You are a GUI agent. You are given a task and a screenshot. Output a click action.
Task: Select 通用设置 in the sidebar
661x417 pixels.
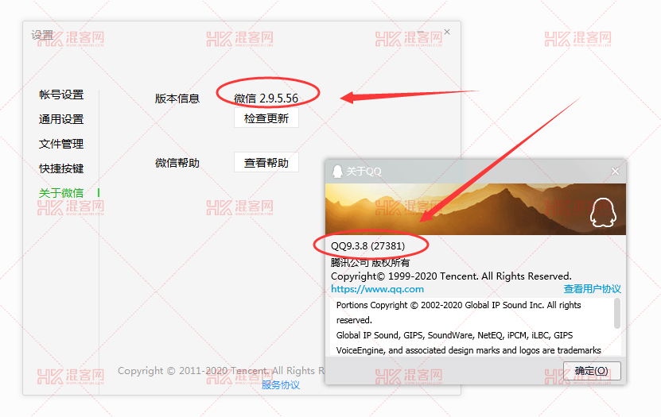(61, 119)
